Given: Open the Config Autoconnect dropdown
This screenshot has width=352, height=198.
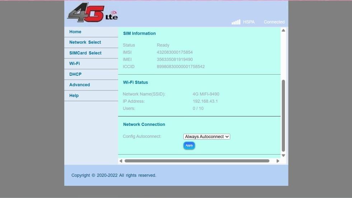Looking at the screenshot, I should [x=206, y=137].
